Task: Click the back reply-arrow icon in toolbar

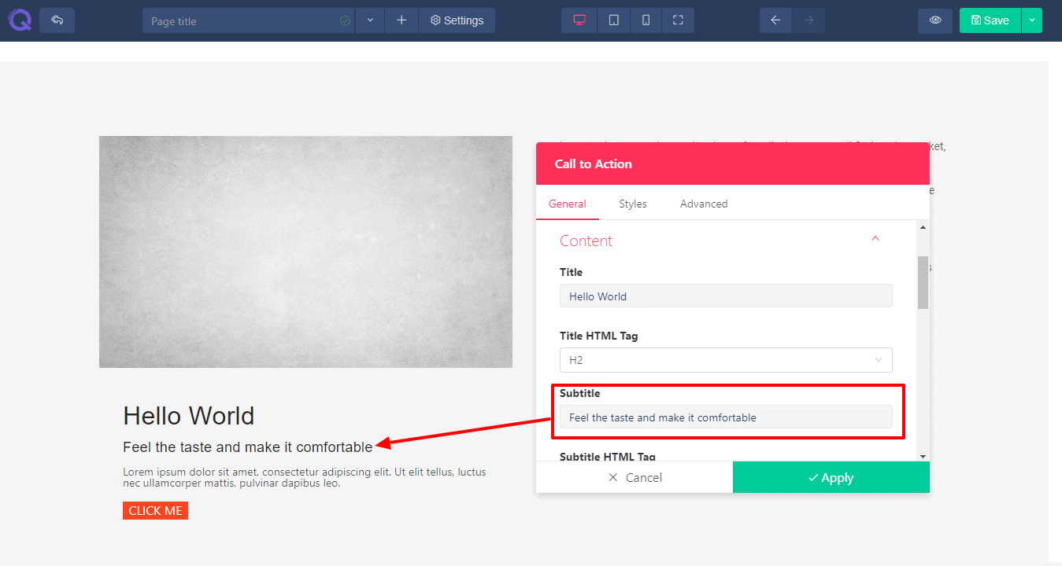Action: pos(57,20)
